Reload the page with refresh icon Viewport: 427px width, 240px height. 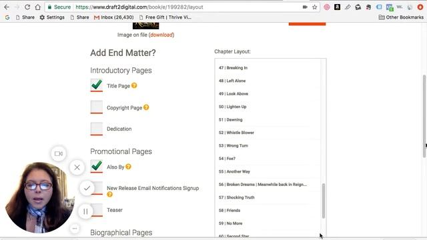coord(27,7)
